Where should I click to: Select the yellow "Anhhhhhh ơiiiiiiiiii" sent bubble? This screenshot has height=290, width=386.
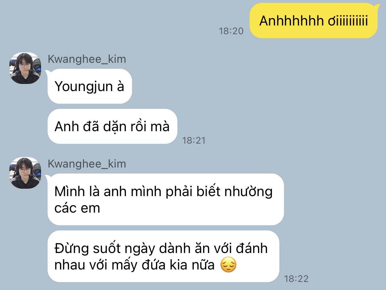(314, 21)
